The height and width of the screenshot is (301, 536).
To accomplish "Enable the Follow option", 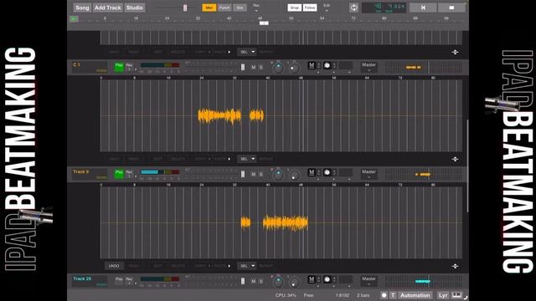I will [310, 8].
